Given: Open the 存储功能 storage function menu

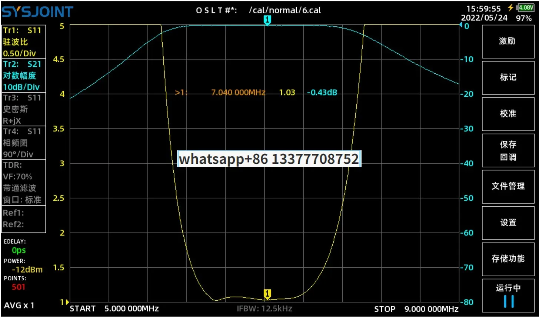Looking at the screenshot, I should pos(508,259).
